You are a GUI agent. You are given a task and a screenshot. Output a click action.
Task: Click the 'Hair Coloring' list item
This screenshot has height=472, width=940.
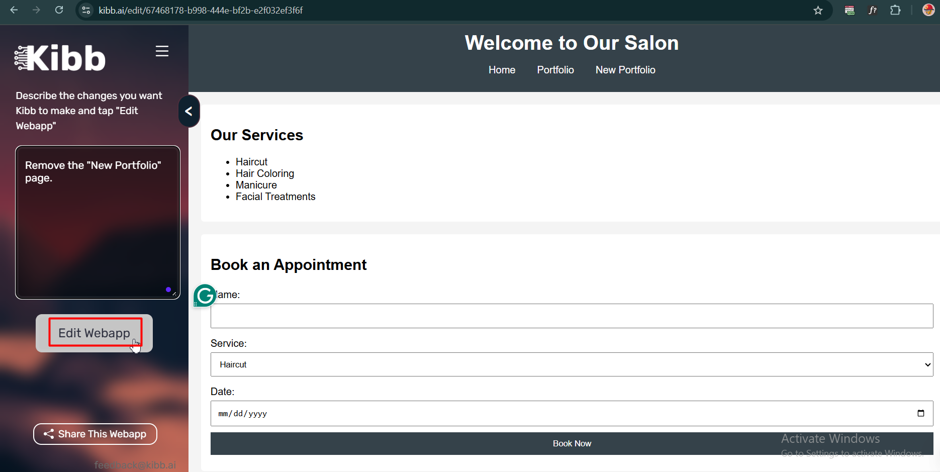265,173
